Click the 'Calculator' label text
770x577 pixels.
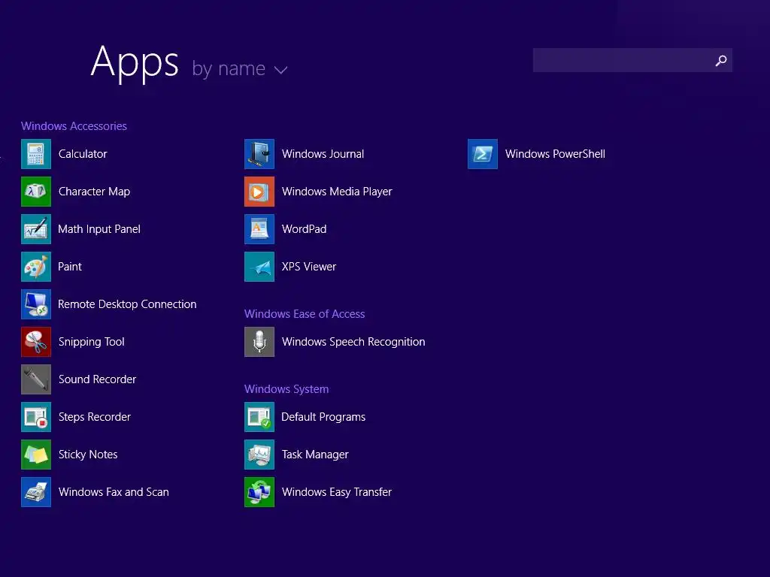coord(83,154)
